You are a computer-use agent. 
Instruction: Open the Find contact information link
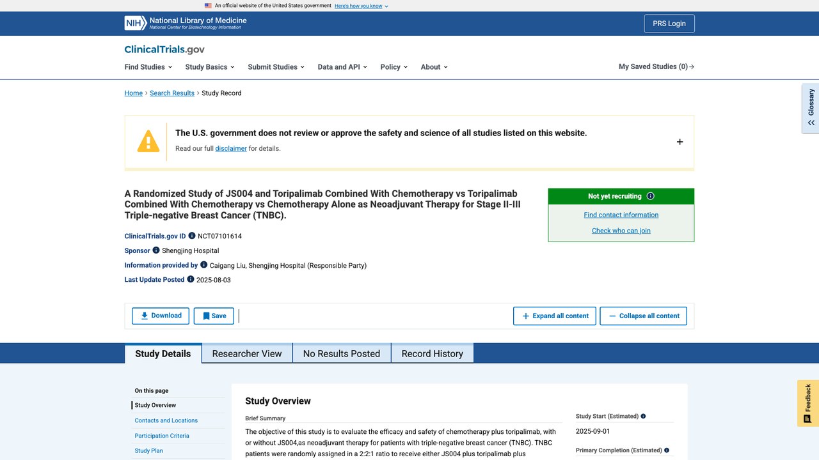point(621,215)
